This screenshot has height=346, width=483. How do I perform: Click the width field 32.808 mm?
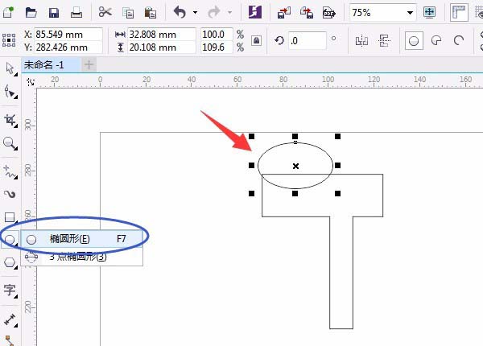(x=162, y=34)
